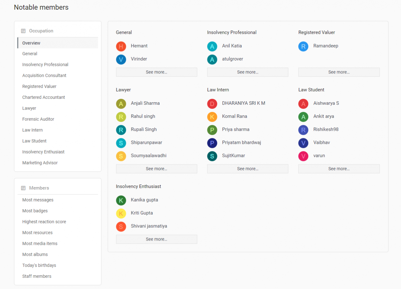Click Priyatam bhardwaj's dark blue avatar
401x289 pixels.
[x=212, y=143]
